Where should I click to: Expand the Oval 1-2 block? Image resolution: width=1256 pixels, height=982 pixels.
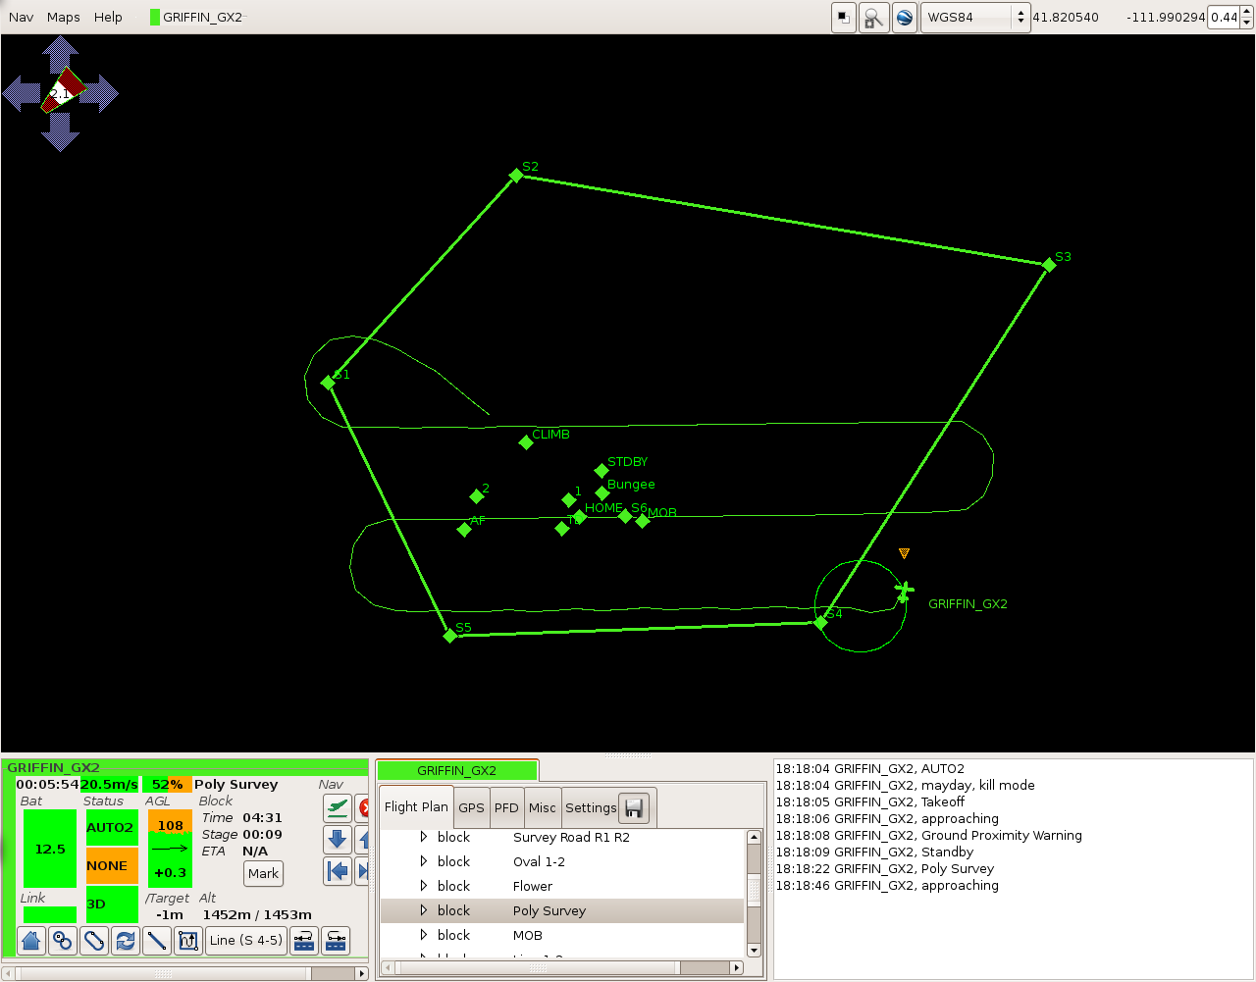(424, 861)
